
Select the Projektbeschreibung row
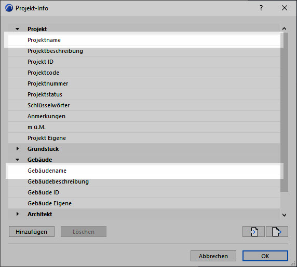coord(144,51)
